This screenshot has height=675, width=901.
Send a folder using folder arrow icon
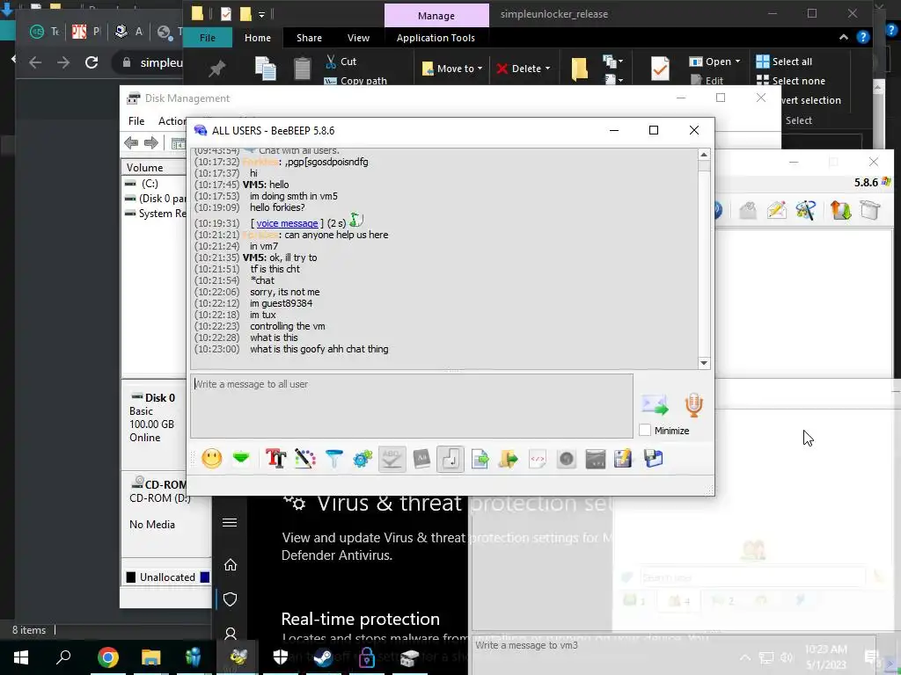click(509, 459)
